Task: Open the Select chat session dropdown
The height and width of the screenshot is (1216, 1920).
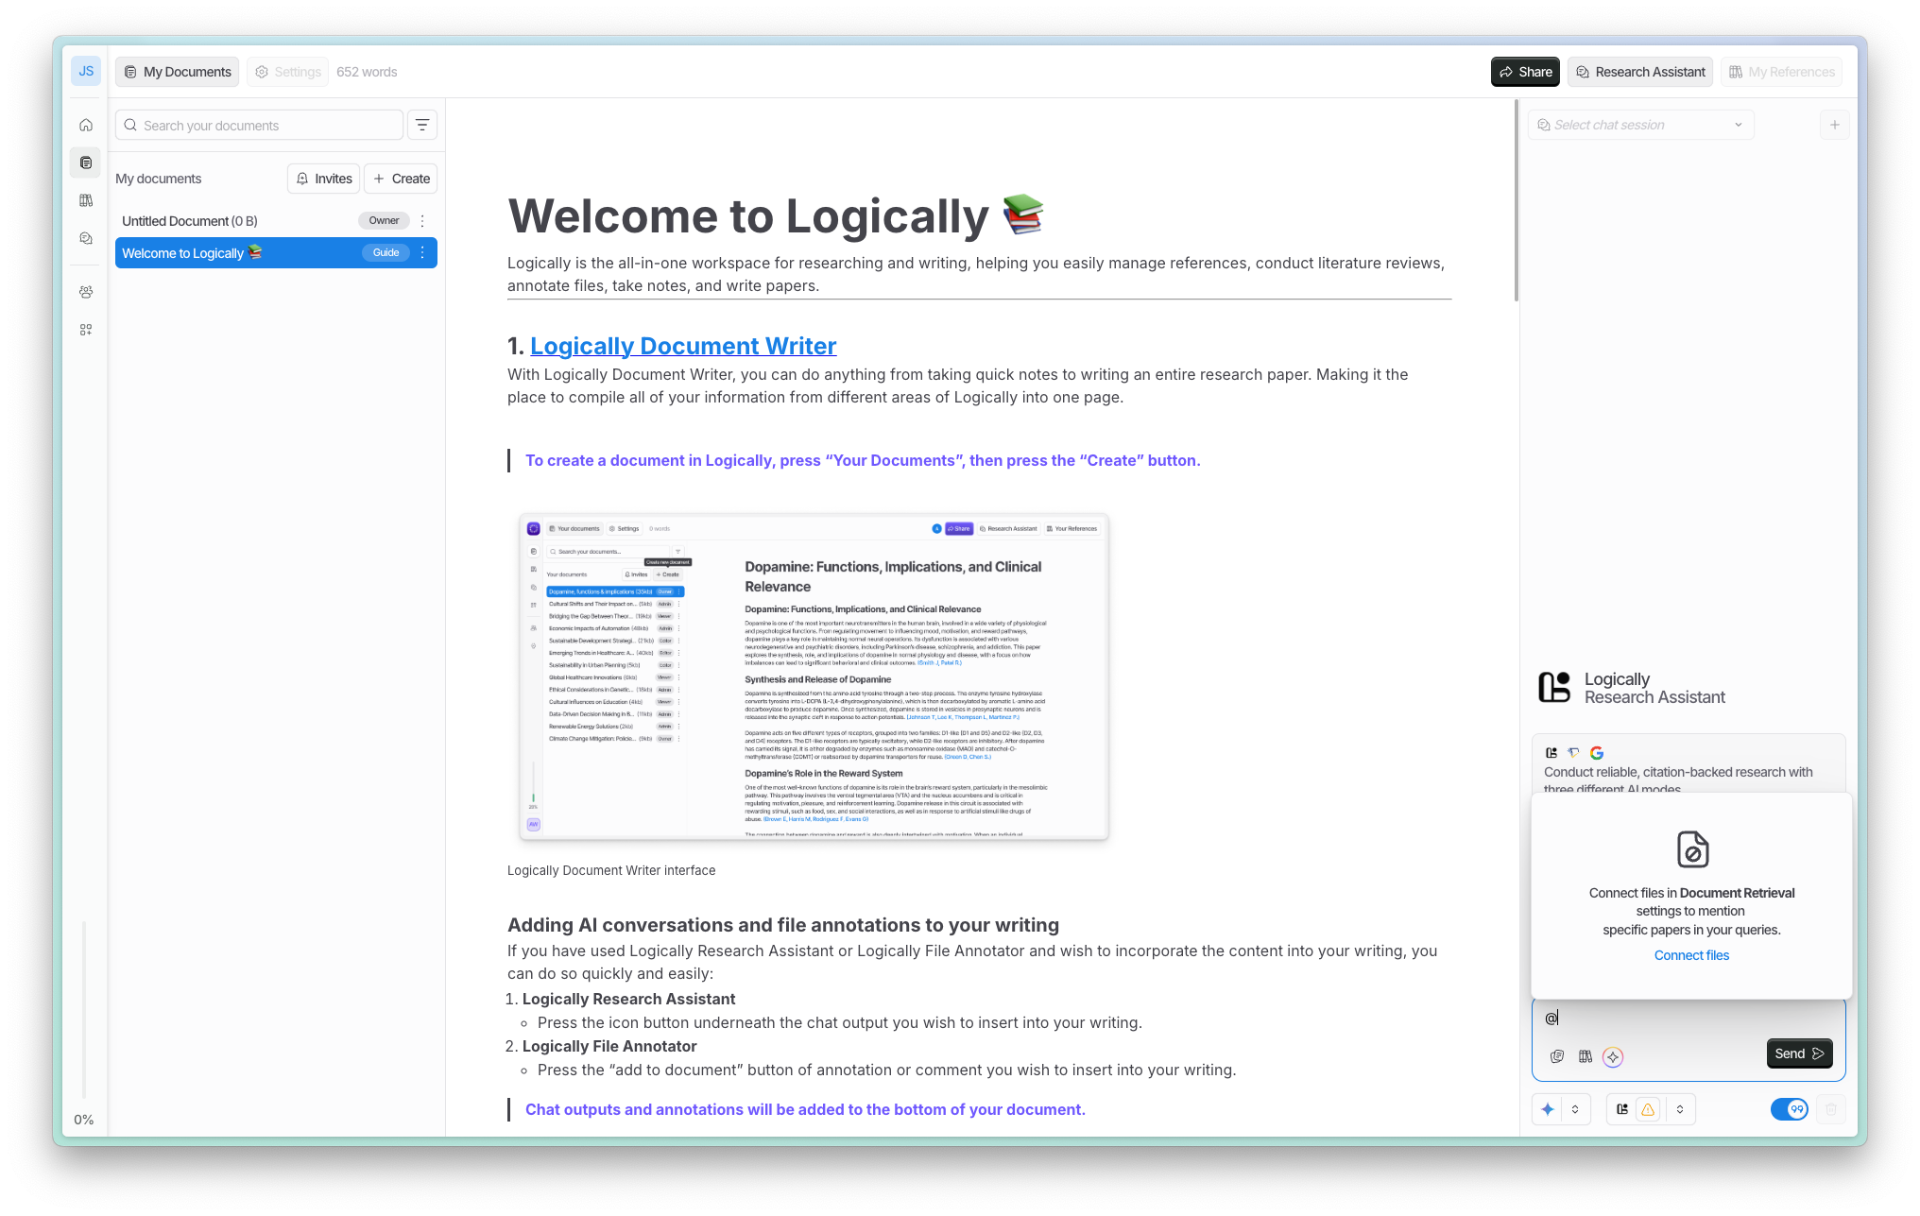Action: coord(1640,125)
